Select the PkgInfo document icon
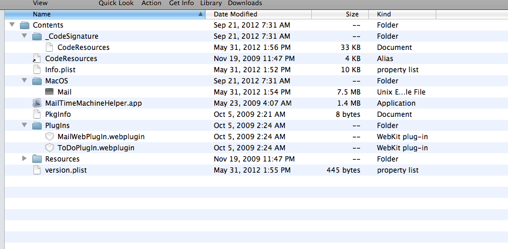 (x=37, y=115)
